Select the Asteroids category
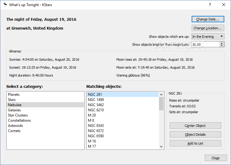This screenshot has width=231, height=165. click(x=45, y=126)
